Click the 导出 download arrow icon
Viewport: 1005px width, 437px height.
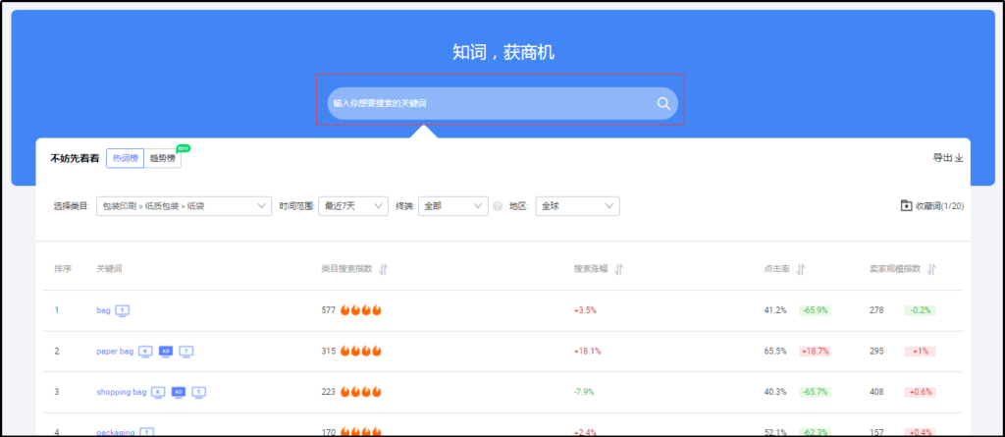[959, 158]
